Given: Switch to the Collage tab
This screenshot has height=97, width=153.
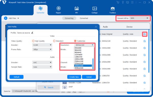Looking at the screenshot, I should tap(95, 10).
